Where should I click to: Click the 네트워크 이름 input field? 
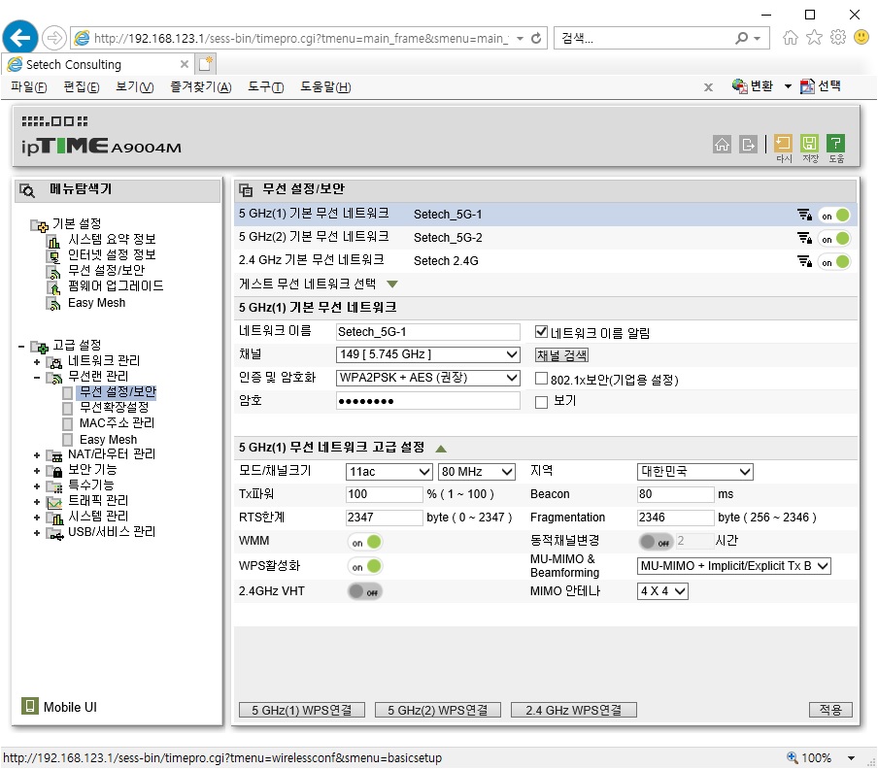[x=427, y=331]
